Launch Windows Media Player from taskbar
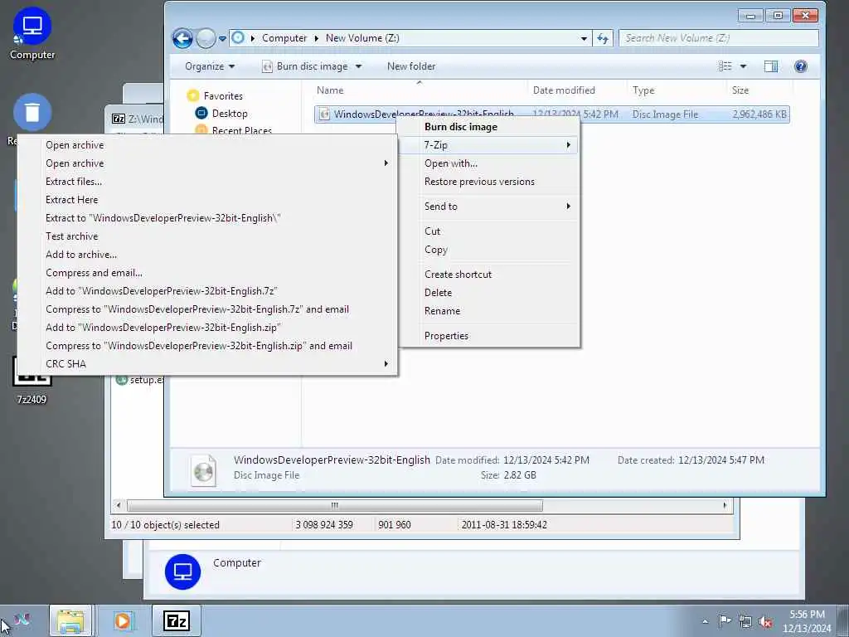Image resolution: width=849 pixels, height=637 pixels. (124, 620)
